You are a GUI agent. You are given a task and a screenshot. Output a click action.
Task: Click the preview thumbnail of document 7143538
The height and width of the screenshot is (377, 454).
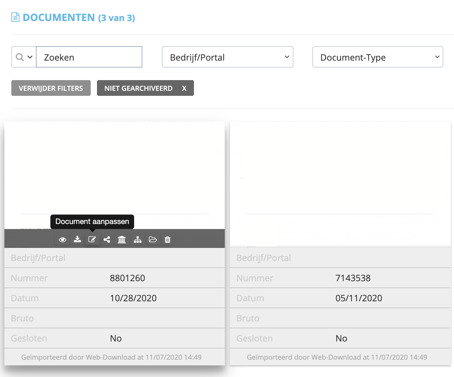340,184
